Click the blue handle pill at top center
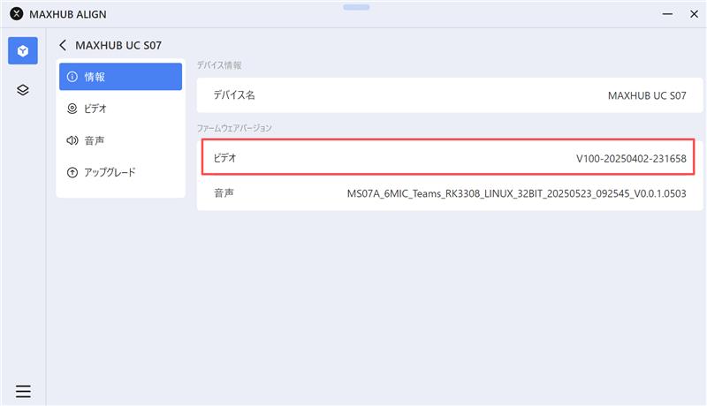The width and height of the screenshot is (707, 406). tap(356, 7)
